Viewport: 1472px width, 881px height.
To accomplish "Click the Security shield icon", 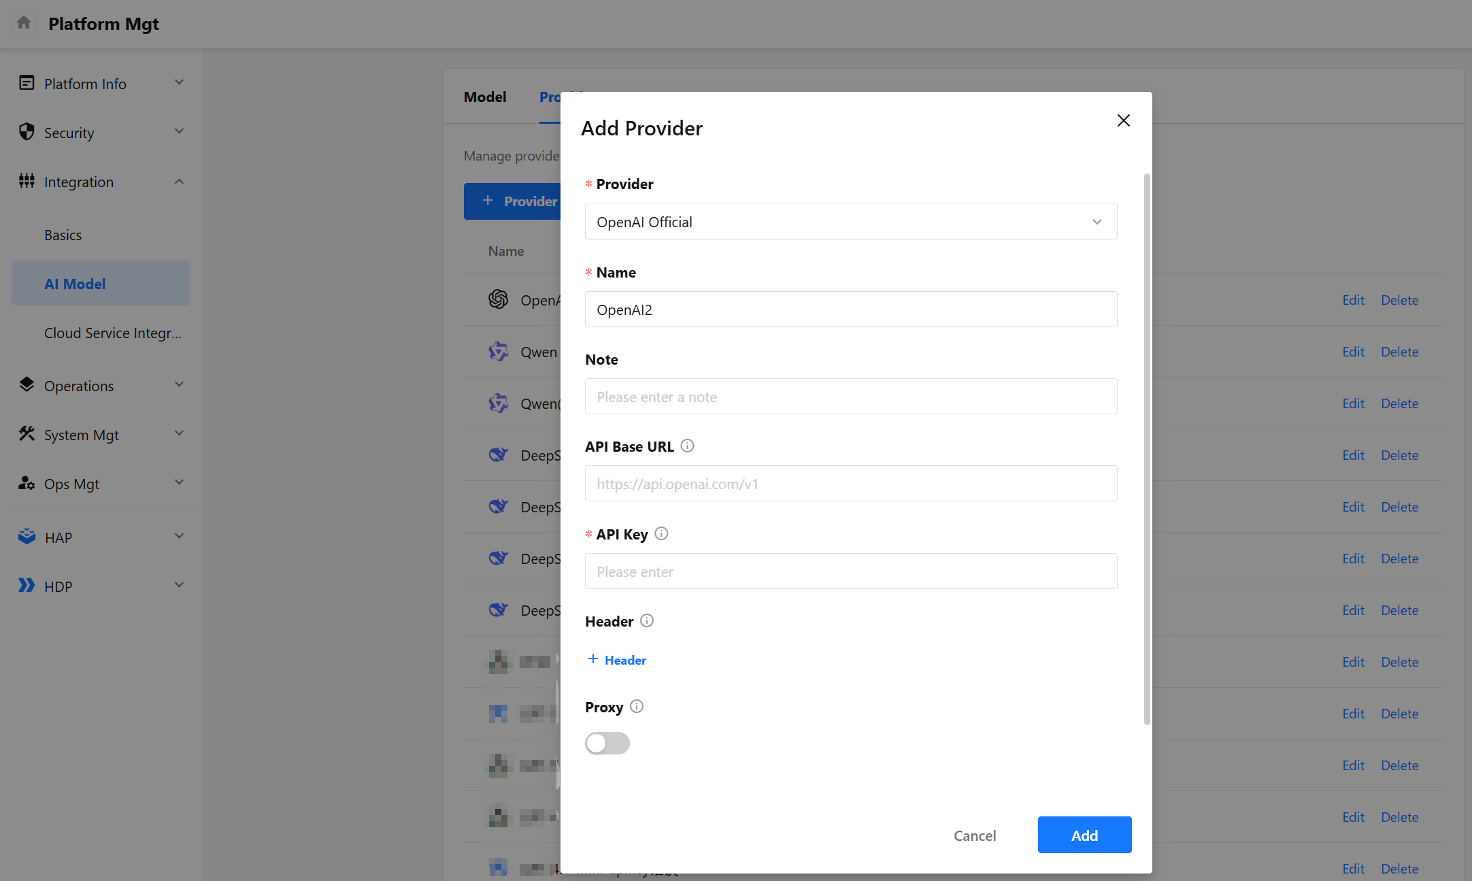I will (27, 132).
